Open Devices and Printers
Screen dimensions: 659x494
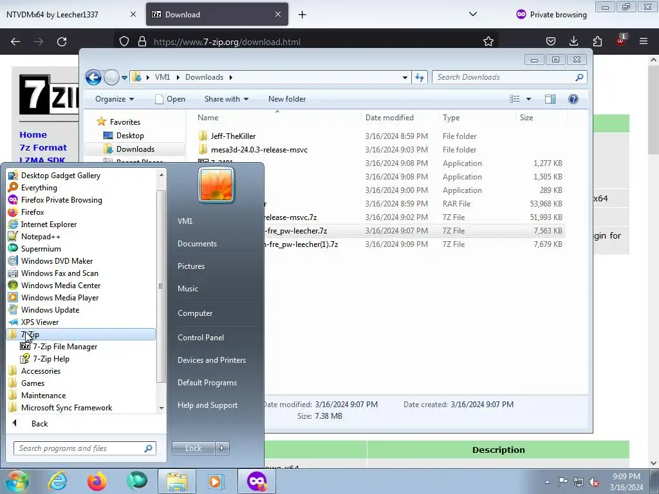pyautogui.click(x=211, y=360)
